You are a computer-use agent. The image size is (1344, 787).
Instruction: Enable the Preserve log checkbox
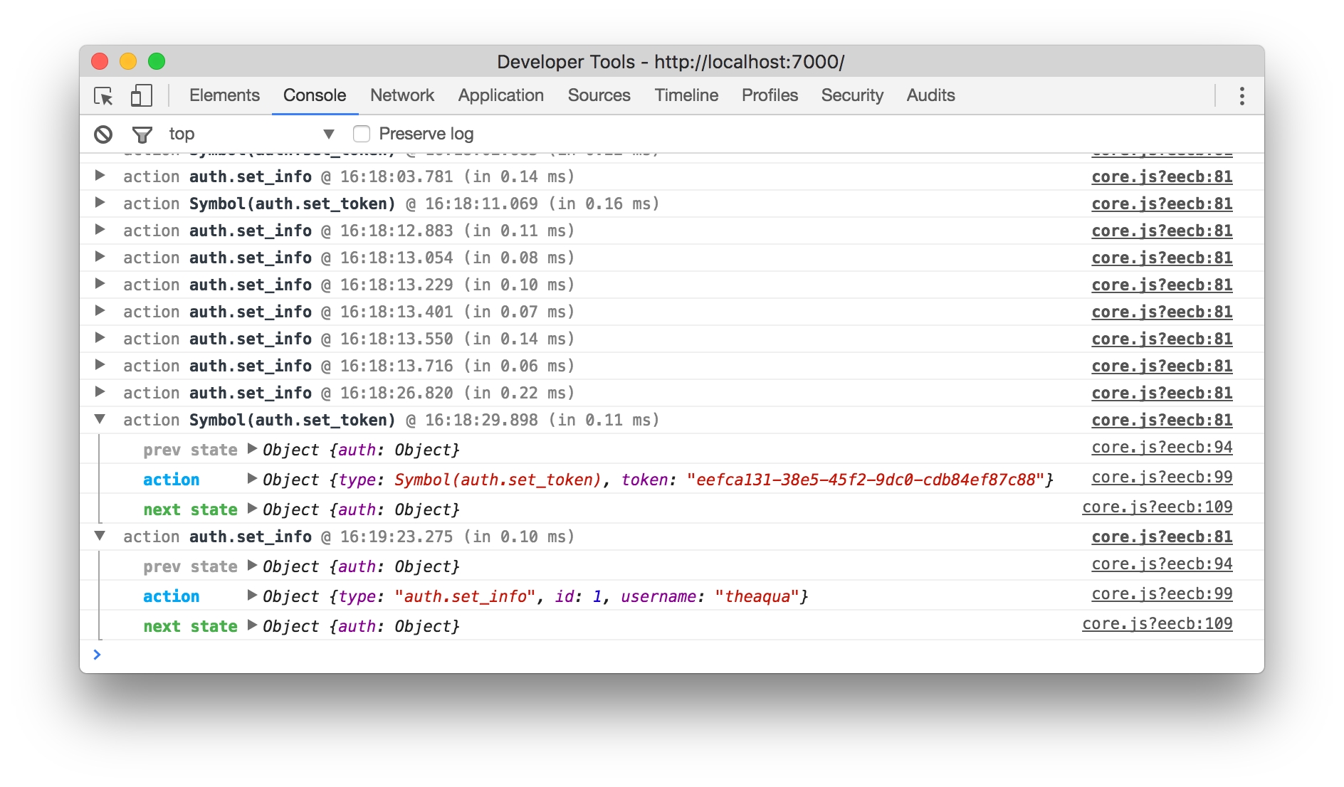pos(362,134)
